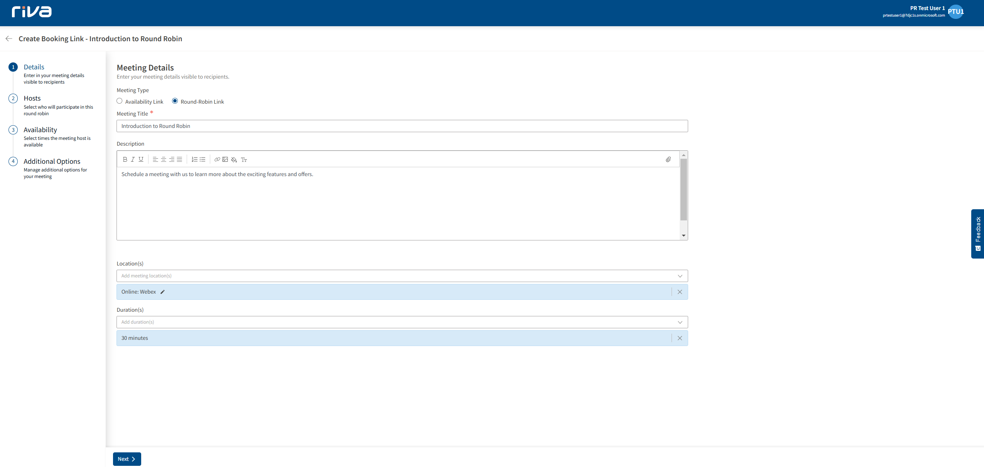Open the text fill color picker
The image size is (984, 467).
coord(234,160)
